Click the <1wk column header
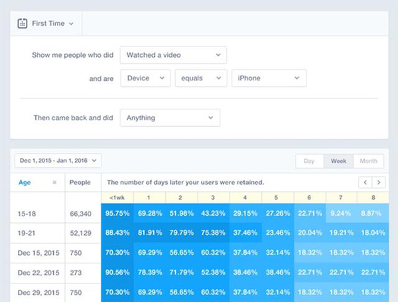Image resolution: width=398 pixels, height=302 pixels. [x=117, y=197]
